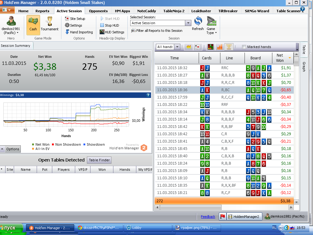Click the horizontal scrollbar right arrow

pyautogui.click(x=291, y=207)
